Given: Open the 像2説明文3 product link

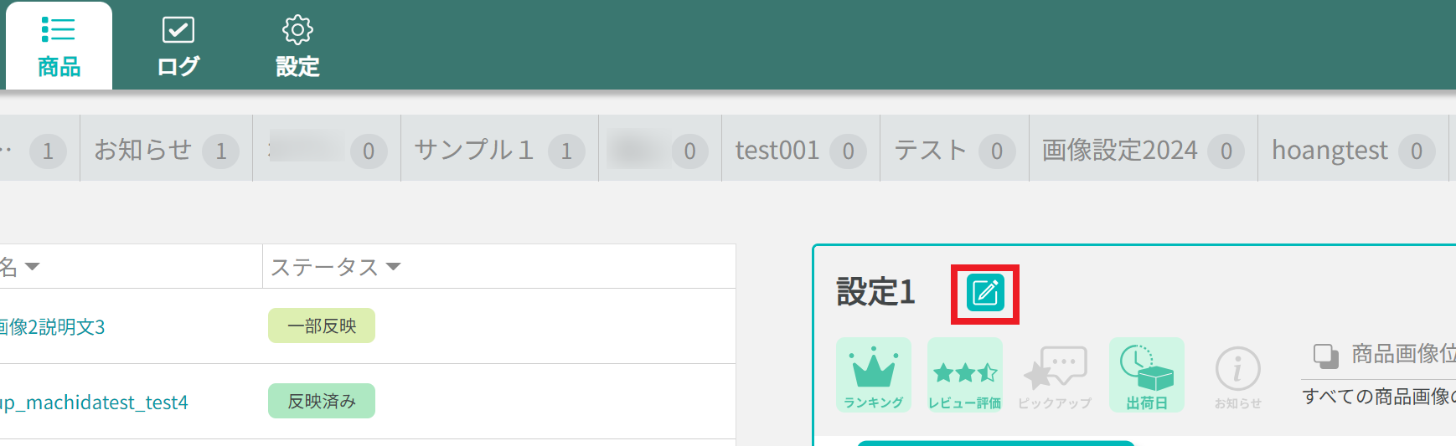Looking at the screenshot, I should [x=52, y=327].
